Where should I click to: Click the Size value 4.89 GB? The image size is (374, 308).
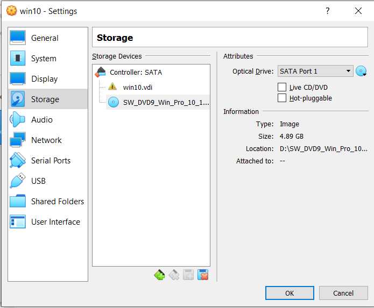pyautogui.click(x=292, y=136)
